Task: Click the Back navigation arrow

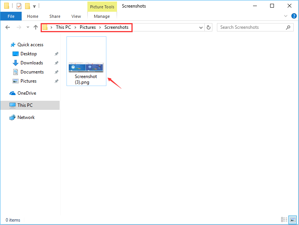Action: pos(8,27)
